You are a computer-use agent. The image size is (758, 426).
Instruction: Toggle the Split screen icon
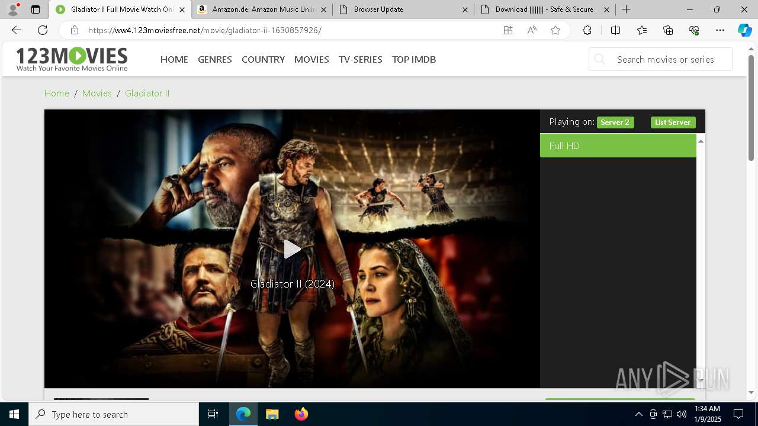pos(615,30)
